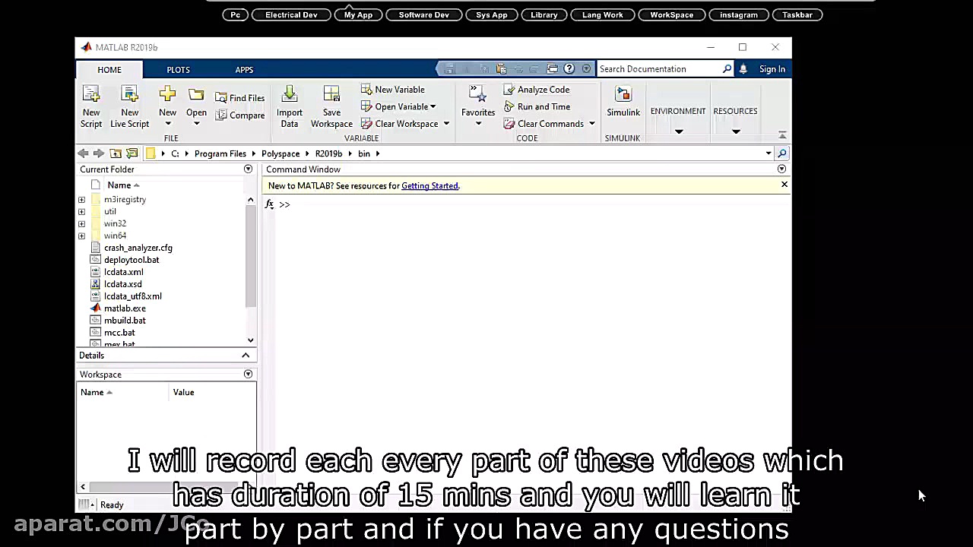Open the Help question mark icon
Viewport: 973px width, 547px height.
pos(569,69)
